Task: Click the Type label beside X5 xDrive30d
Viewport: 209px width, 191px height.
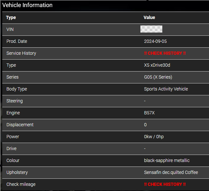Action: click(11, 65)
